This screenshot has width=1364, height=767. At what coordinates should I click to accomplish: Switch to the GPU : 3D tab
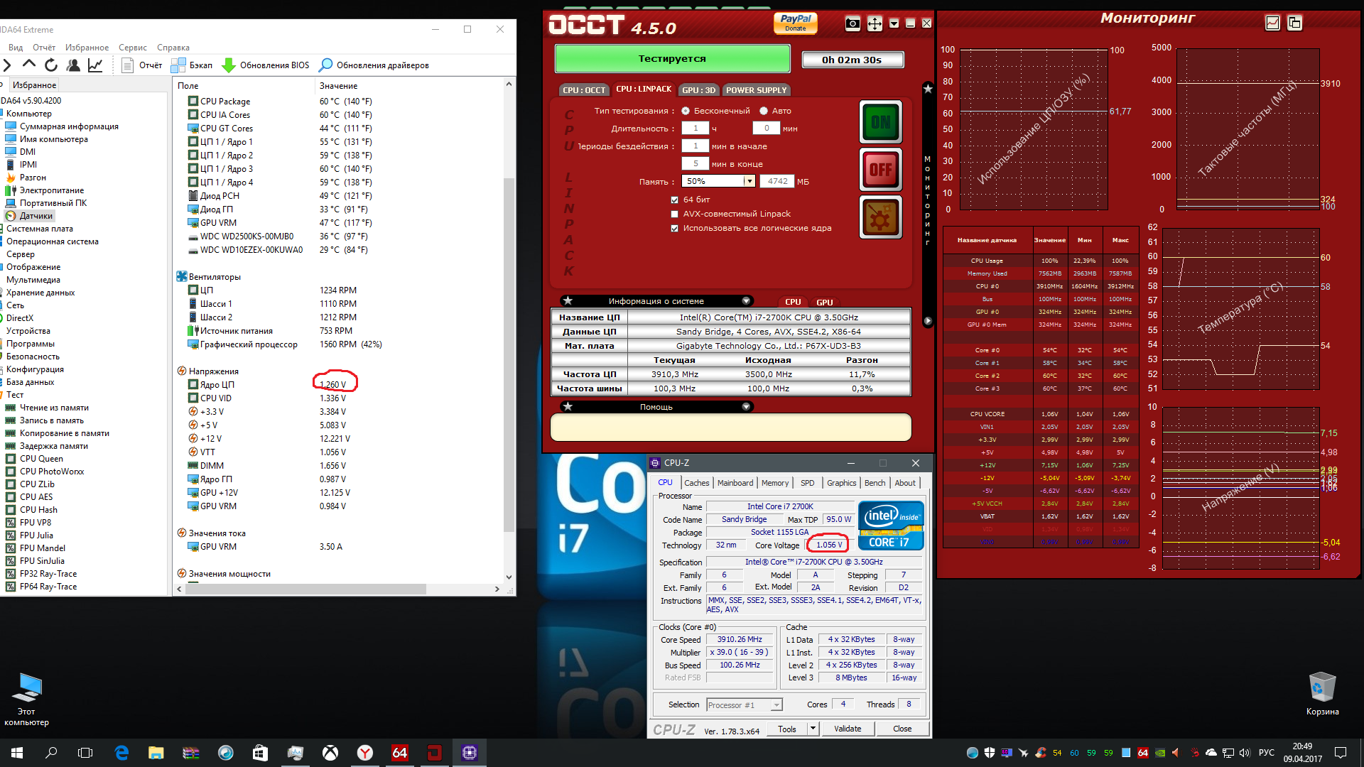[x=698, y=90]
